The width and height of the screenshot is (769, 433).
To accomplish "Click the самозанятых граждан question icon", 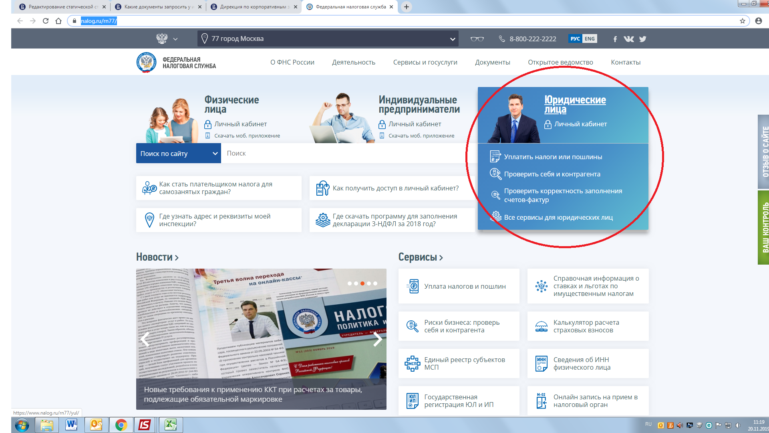I will (149, 188).
